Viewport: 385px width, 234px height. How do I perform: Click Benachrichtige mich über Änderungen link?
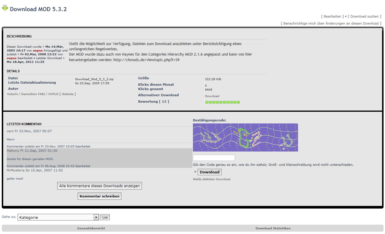tap(331, 23)
